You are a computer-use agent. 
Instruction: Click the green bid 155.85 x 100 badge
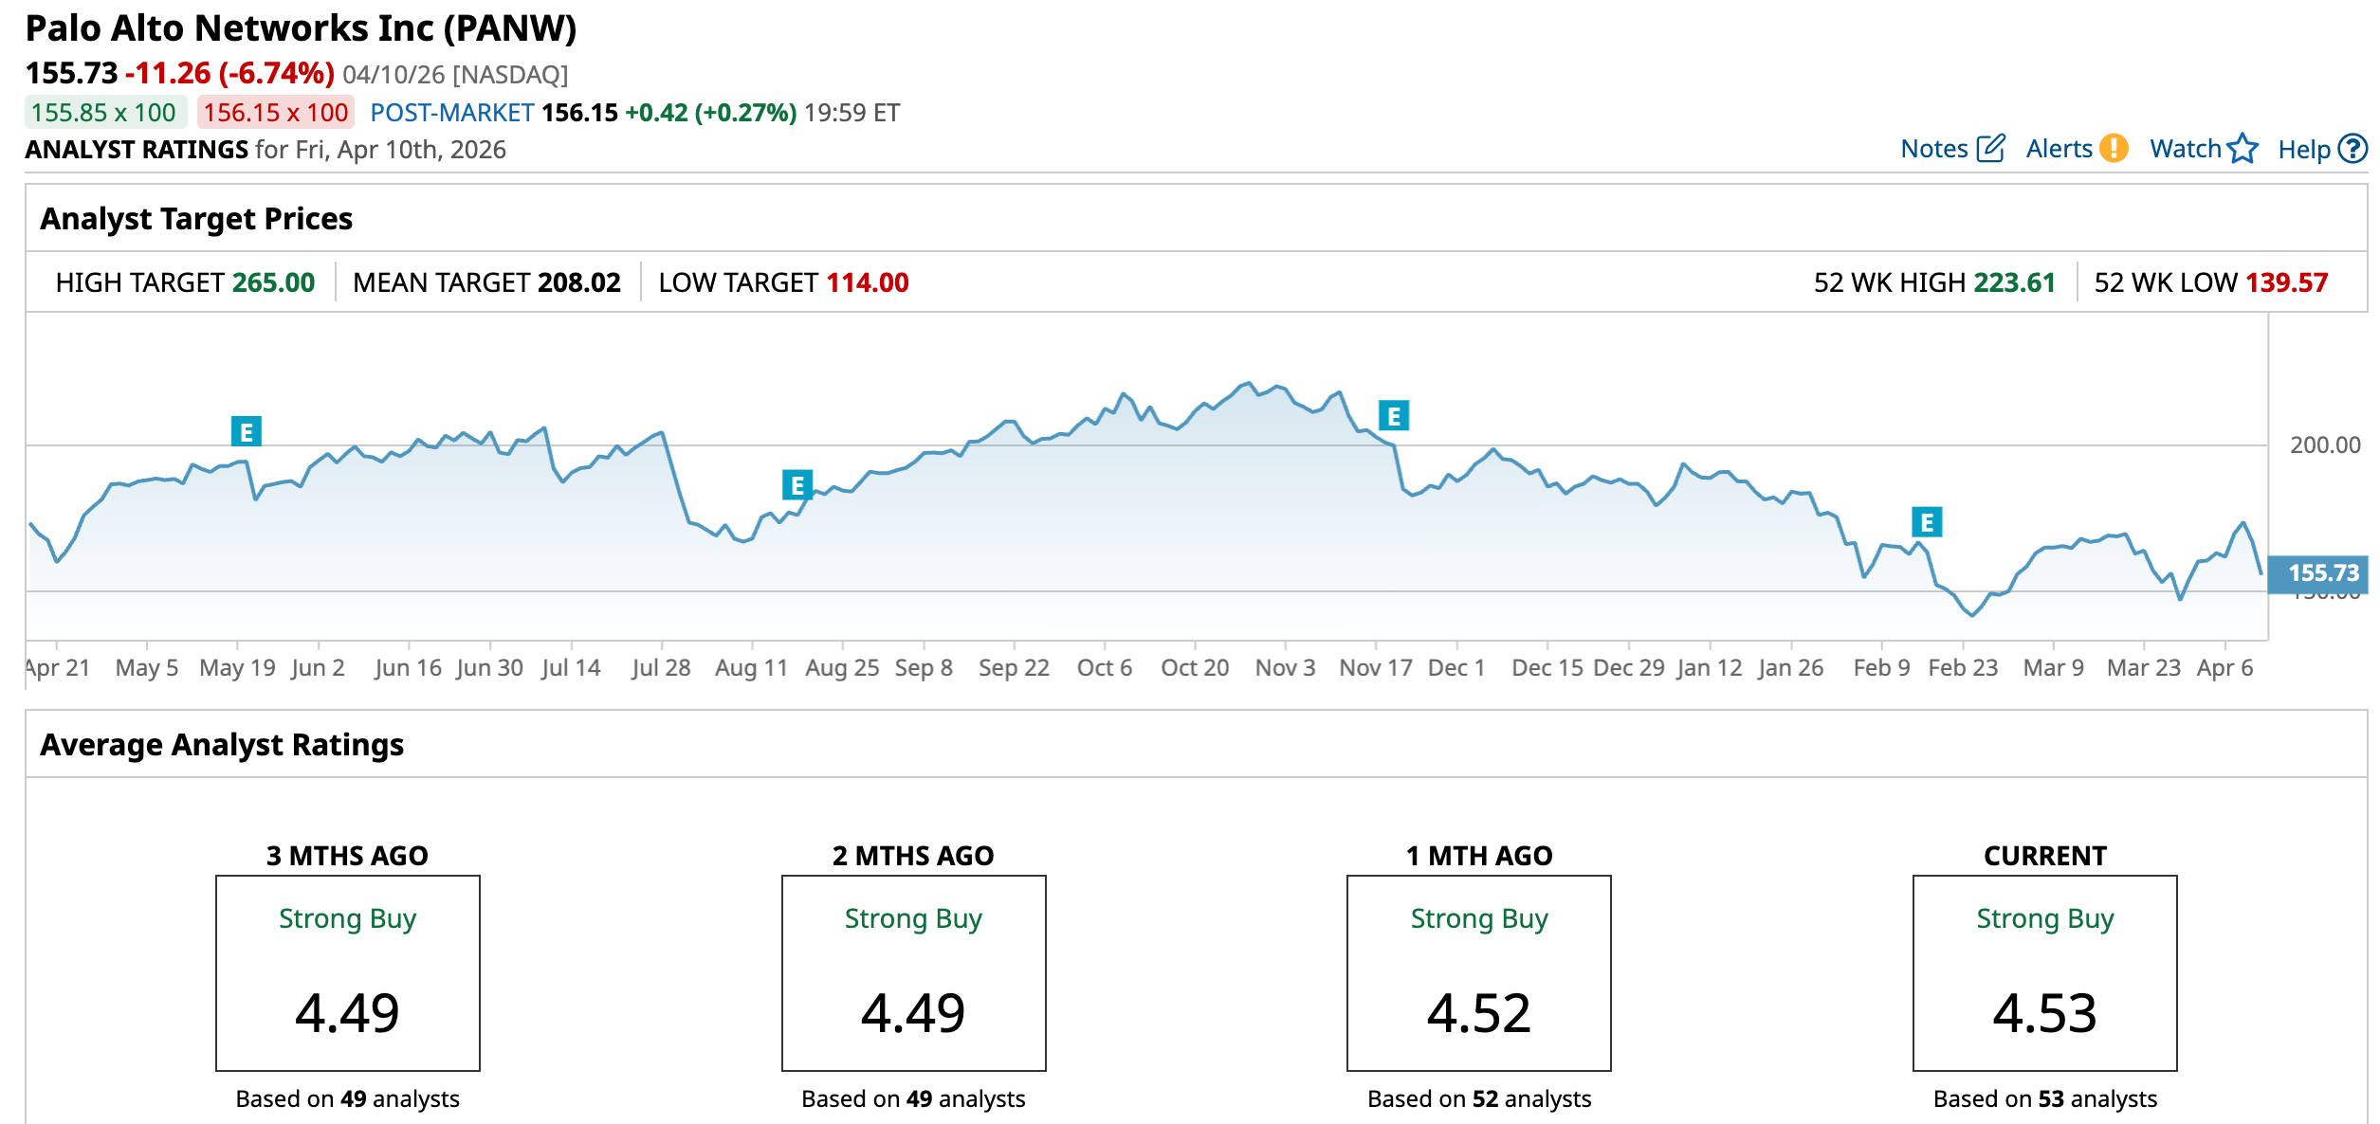(103, 113)
